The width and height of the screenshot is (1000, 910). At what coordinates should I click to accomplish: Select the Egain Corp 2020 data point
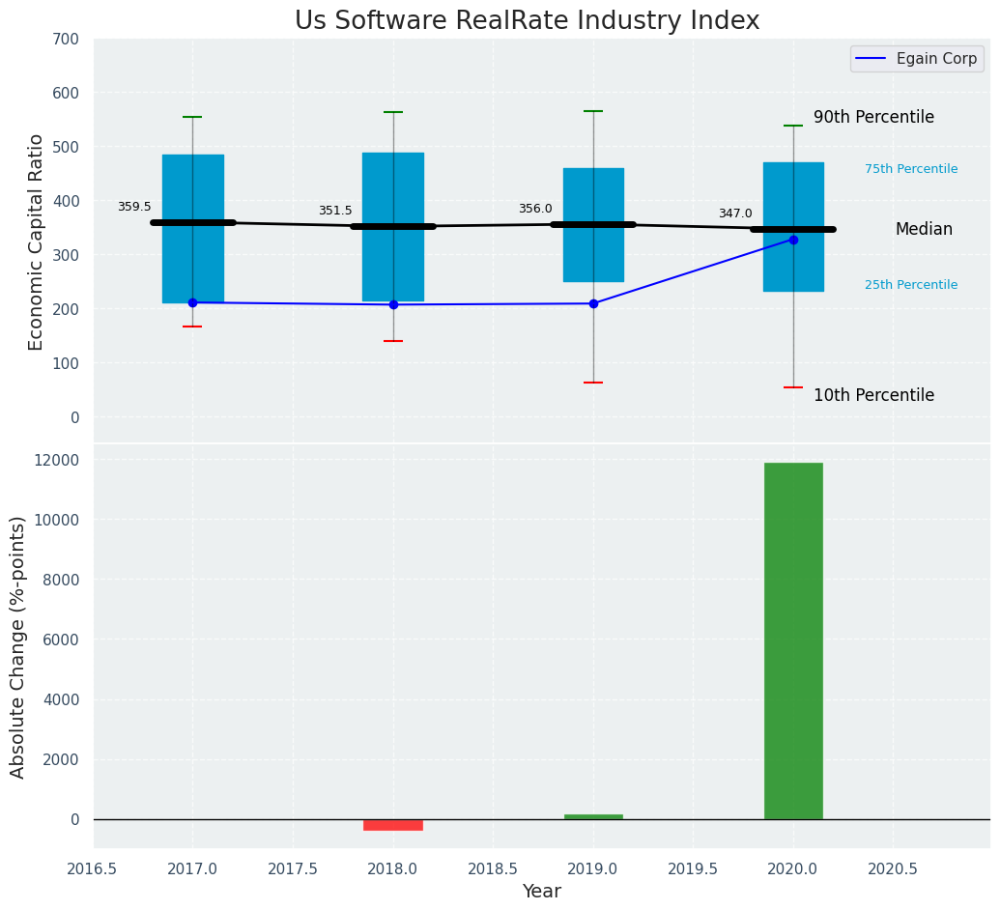tap(793, 240)
